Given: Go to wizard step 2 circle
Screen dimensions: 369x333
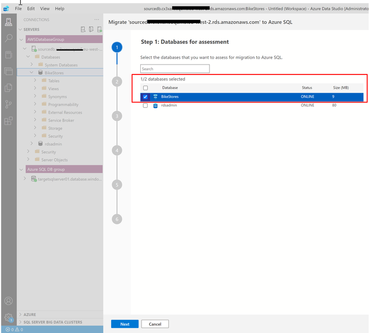Looking at the screenshot, I should tap(117, 82).
